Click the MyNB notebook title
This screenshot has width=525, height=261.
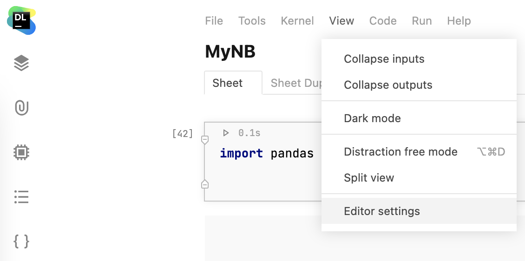(x=230, y=52)
